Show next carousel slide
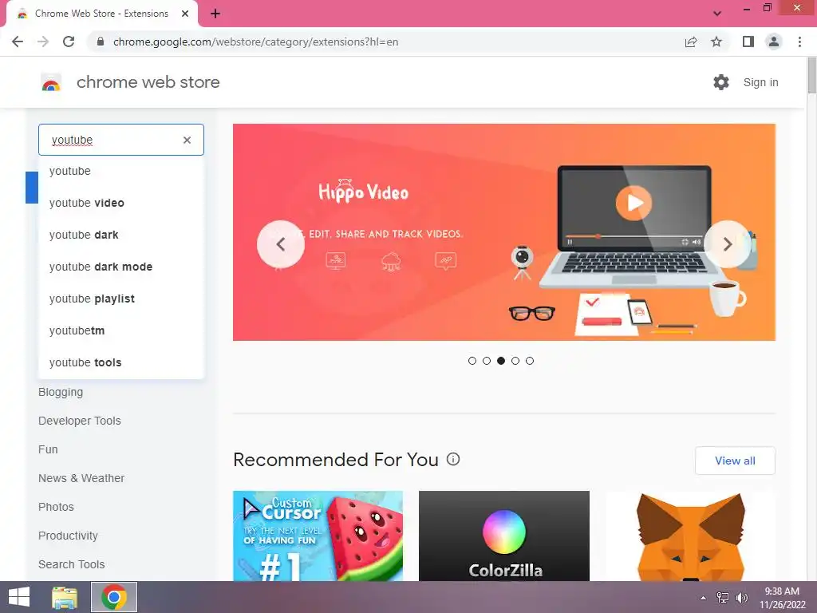 pyautogui.click(x=728, y=244)
